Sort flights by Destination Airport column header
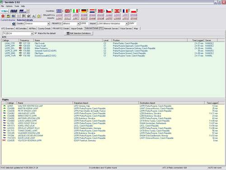The width and height of the screenshot is (226, 170). (171, 103)
